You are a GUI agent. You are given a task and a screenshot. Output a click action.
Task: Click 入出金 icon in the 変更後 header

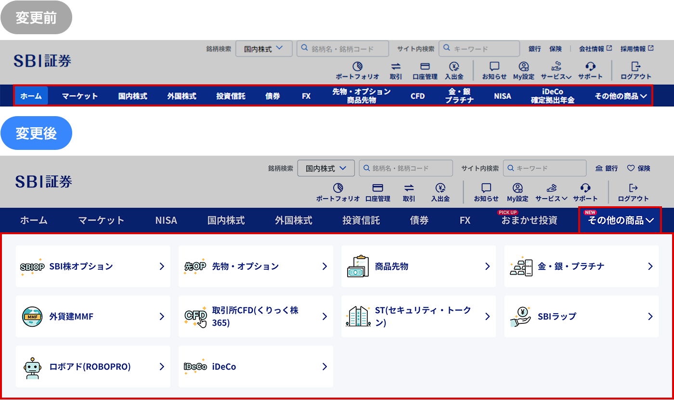coord(440,188)
